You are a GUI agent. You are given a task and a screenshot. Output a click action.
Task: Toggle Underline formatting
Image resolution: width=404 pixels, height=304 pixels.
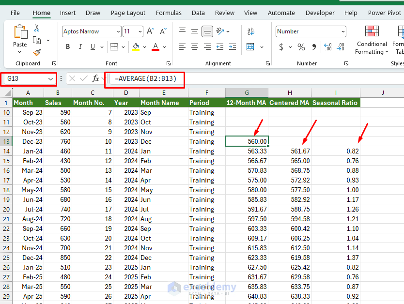[93, 47]
